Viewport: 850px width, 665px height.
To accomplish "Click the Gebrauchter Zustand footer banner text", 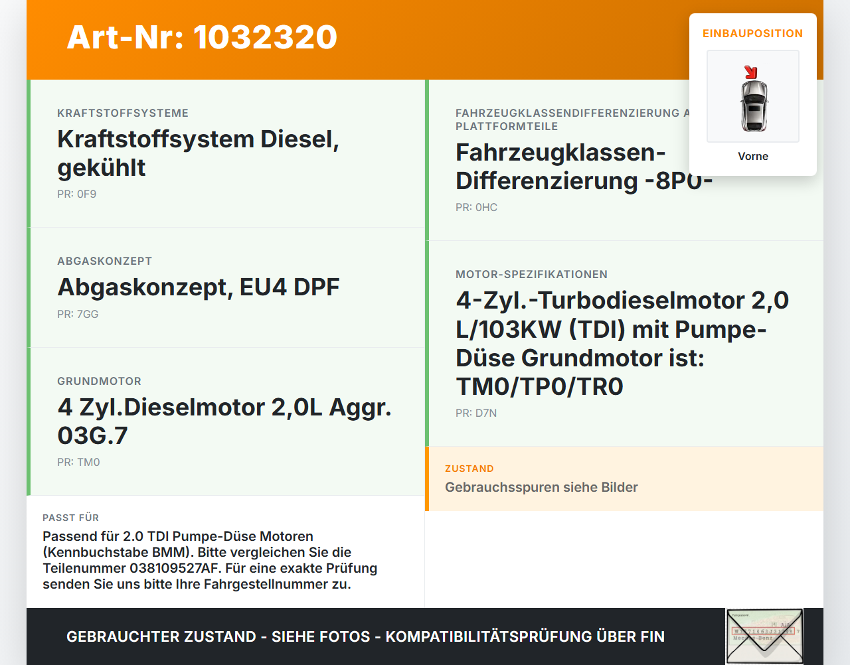I will click(x=365, y=637).
